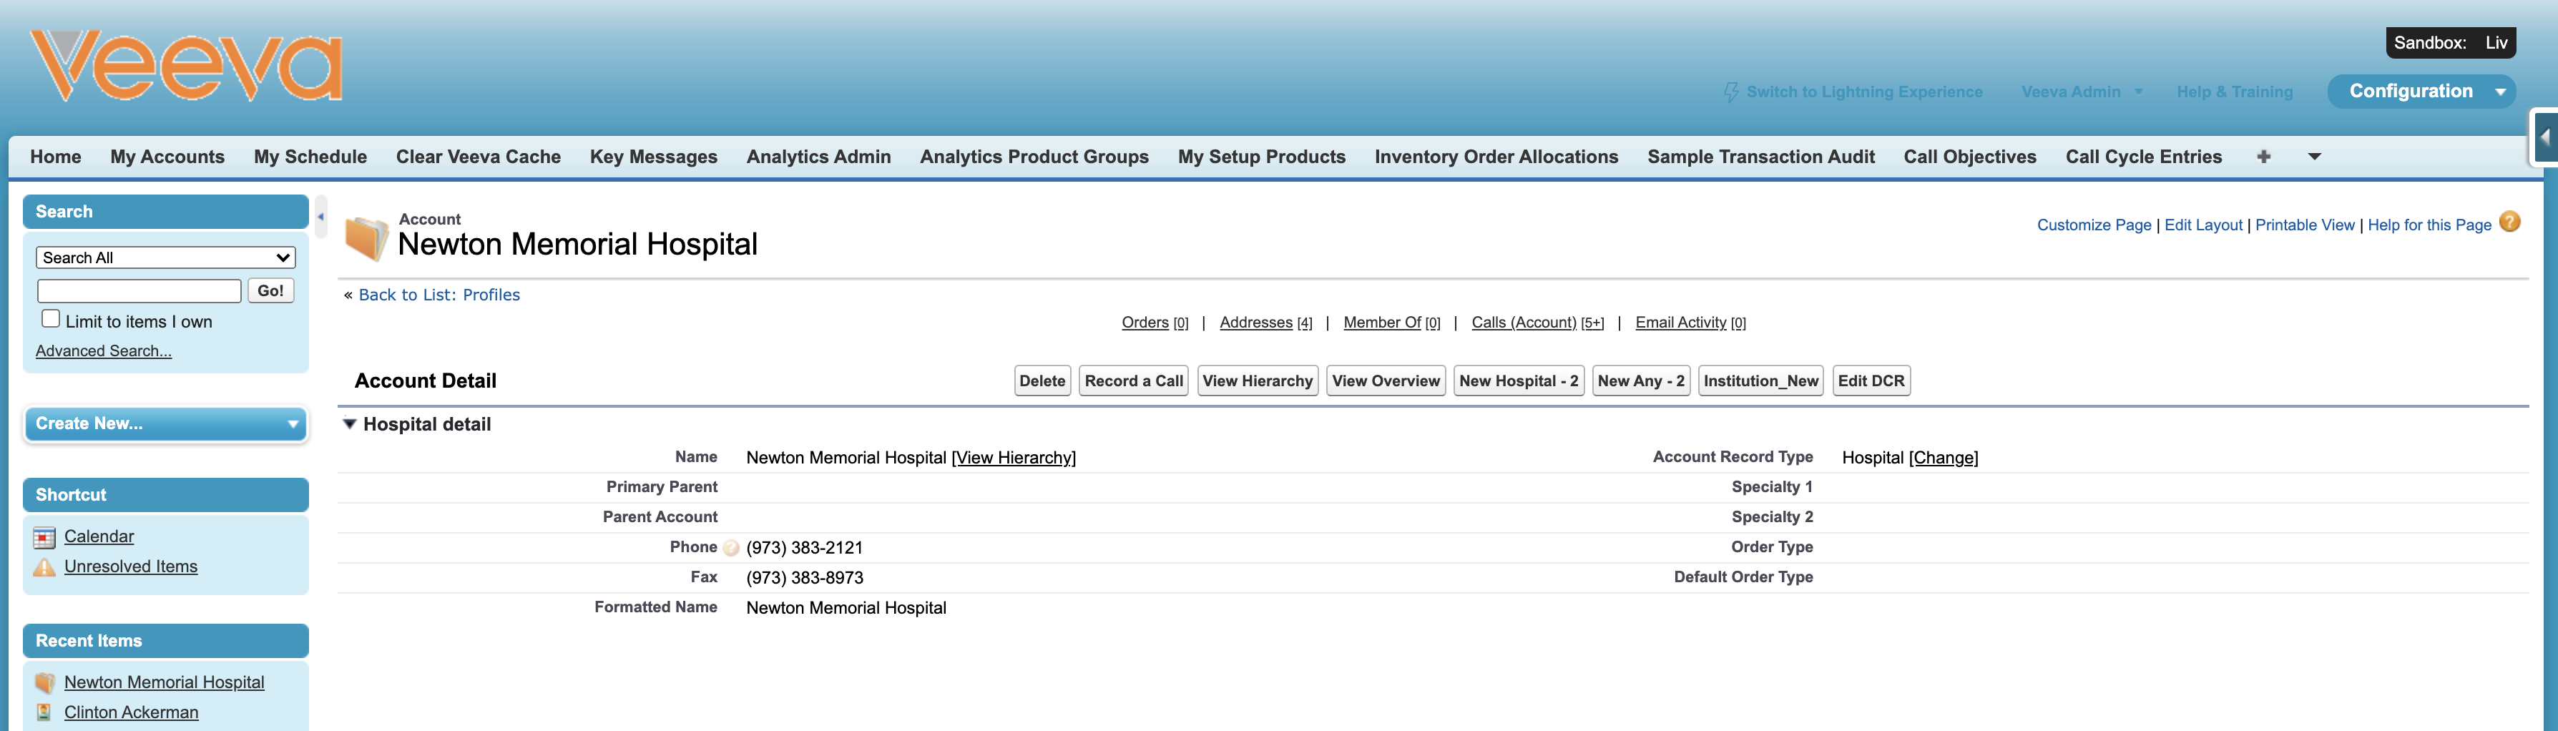This screenshot has width=2558, height=731.
Task: Click the Phone field help question icon
Action: (731, 547)
